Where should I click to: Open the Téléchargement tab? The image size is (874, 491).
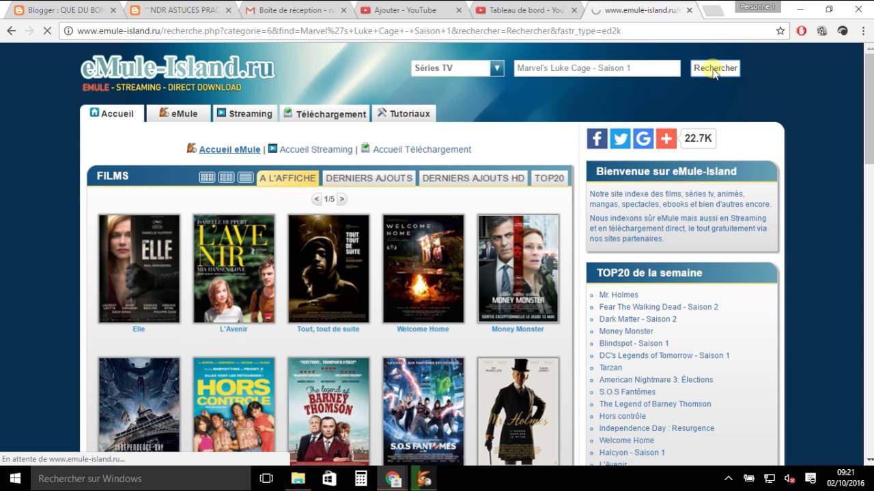[x=324, y=113]
